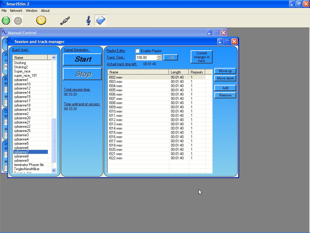Click the connector plug toolbar icon

pos(65,21)
